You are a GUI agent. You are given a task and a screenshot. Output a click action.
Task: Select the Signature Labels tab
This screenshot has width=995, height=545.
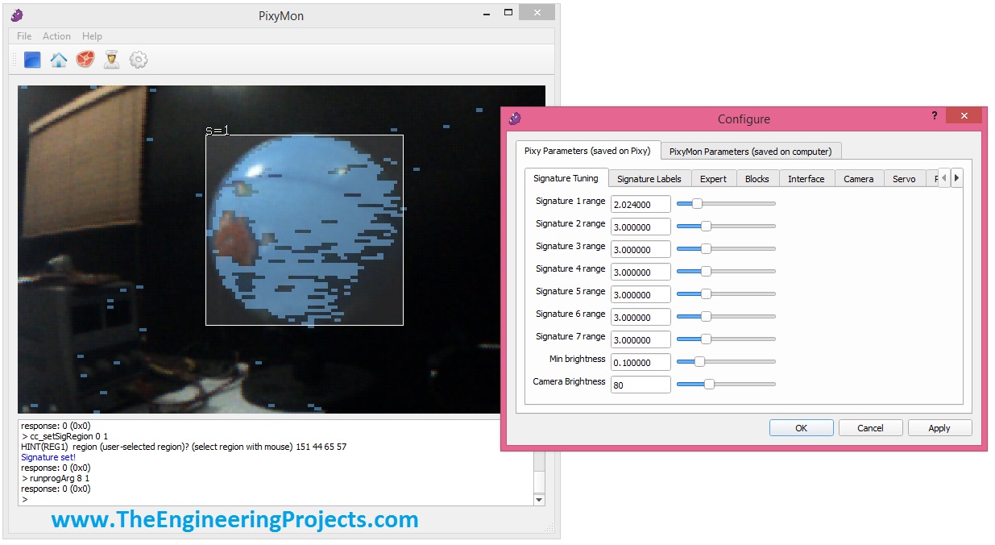[x=649, y=179]
